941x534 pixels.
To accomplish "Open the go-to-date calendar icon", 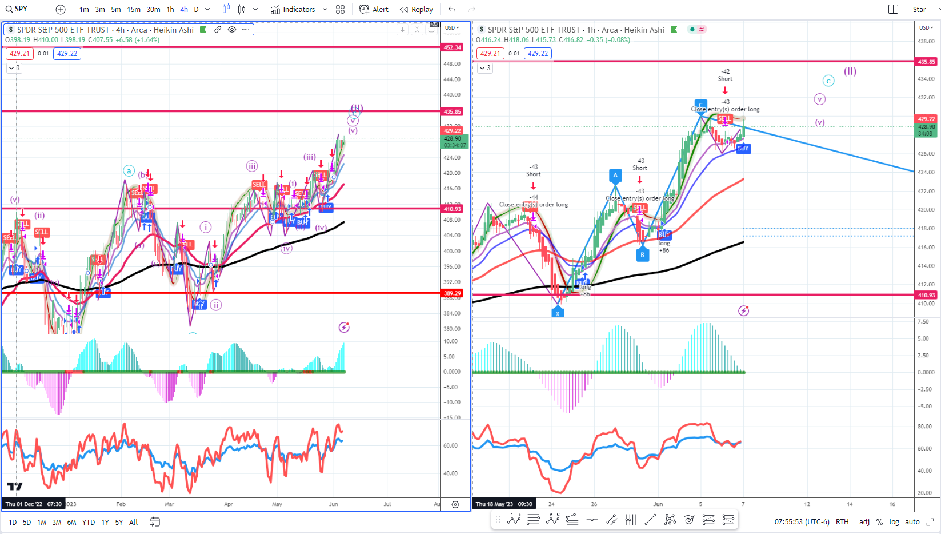I will coord(155,521).
